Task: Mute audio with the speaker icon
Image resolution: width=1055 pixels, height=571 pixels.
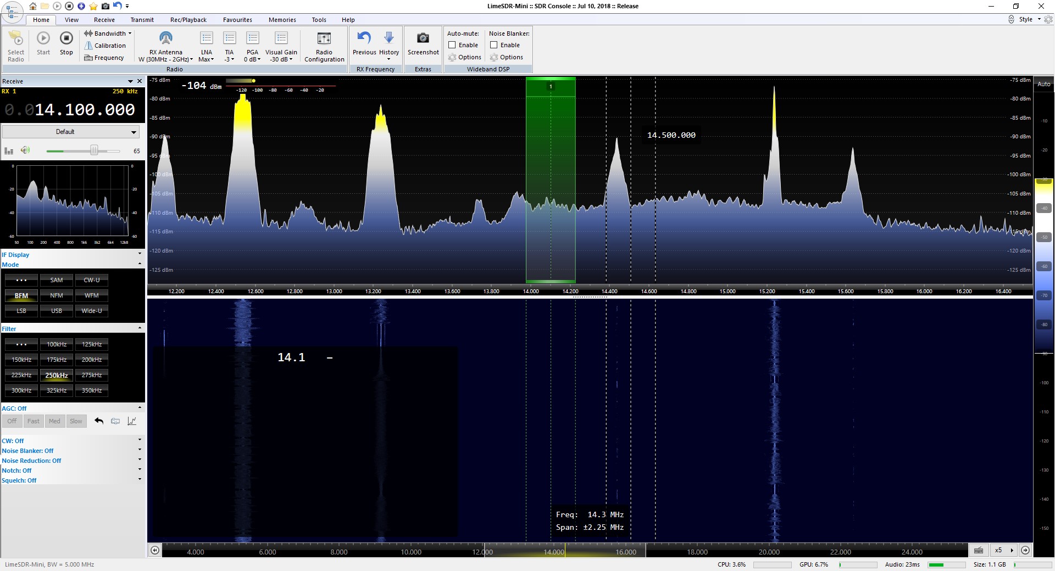Action: [25, 150]
